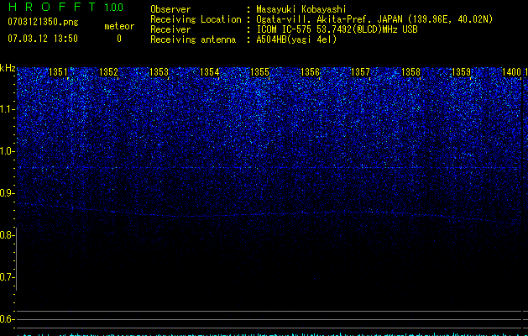This screenshot has height=336, width=528.
Task: Click the 1358 time marker
Action: click(x=410, y=72)
